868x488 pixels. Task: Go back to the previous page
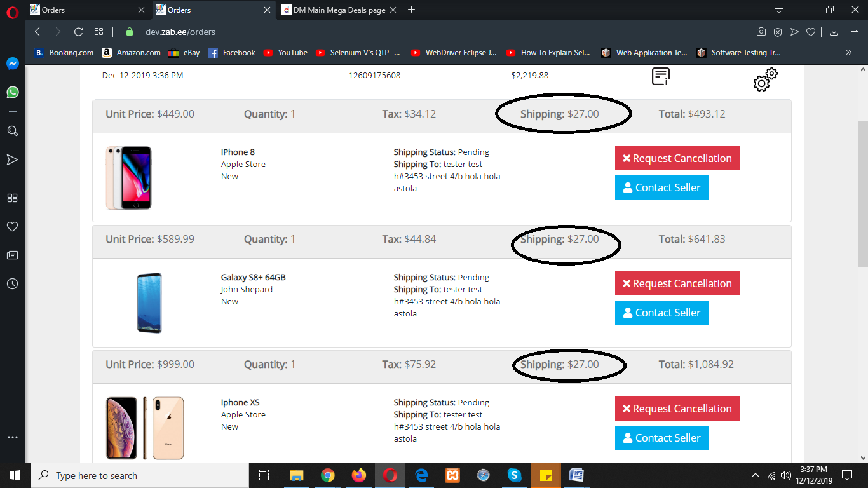(x=37, y=32)
